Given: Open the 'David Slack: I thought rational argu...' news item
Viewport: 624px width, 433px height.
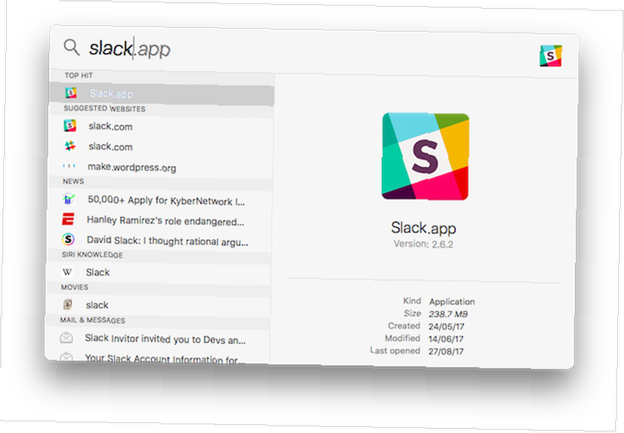Looking at the screenshot, I should (158, 241).
